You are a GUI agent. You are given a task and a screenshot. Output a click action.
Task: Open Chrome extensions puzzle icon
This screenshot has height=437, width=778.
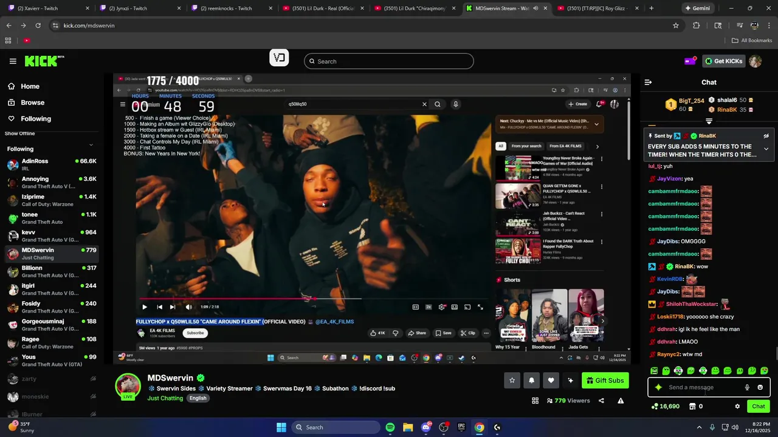(697, 25)
